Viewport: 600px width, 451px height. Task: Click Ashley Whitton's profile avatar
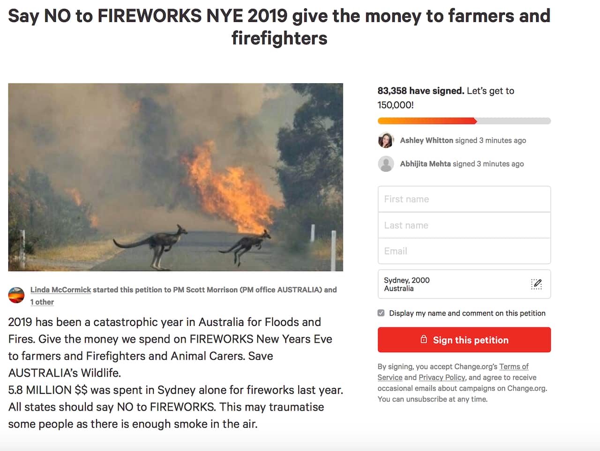[386, 140]
